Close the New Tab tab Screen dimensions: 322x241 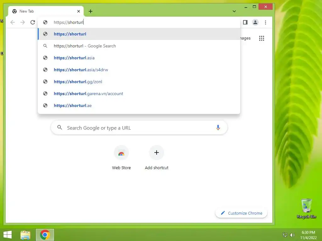(x=78, y=11)
